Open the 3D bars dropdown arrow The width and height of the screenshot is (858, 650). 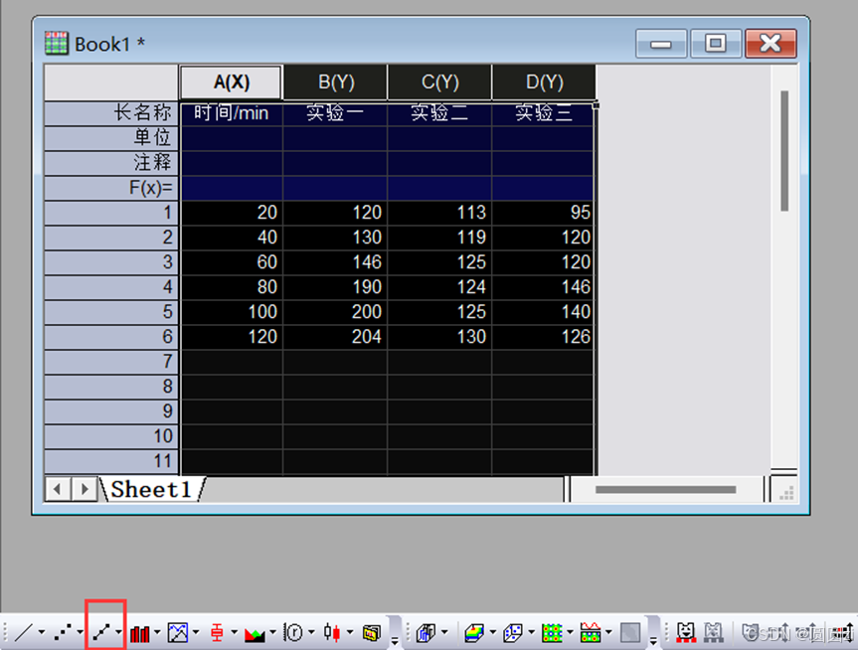click(x=444, y=632)
